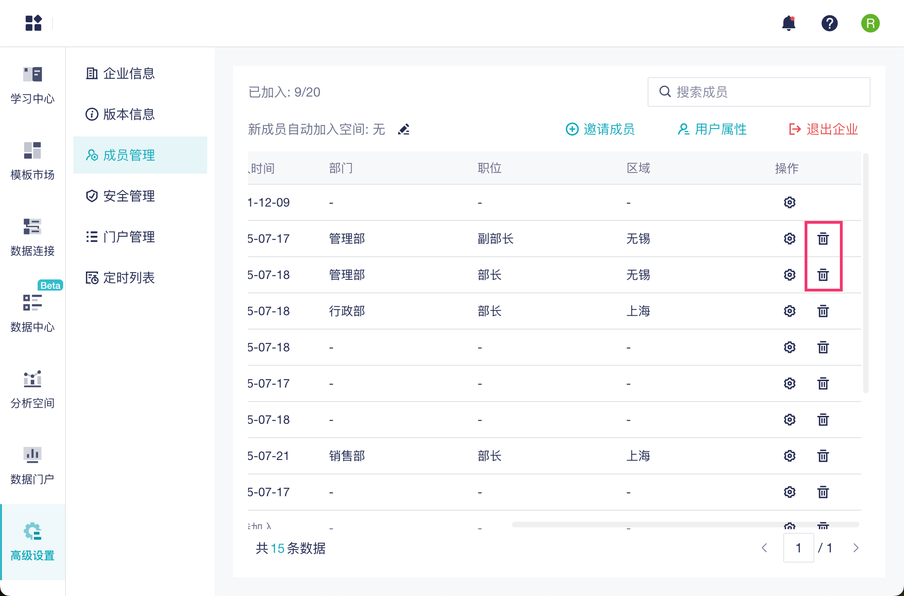Open settings gear for 1-12-09 row
The image size is (904, 596).
[789, 202]
